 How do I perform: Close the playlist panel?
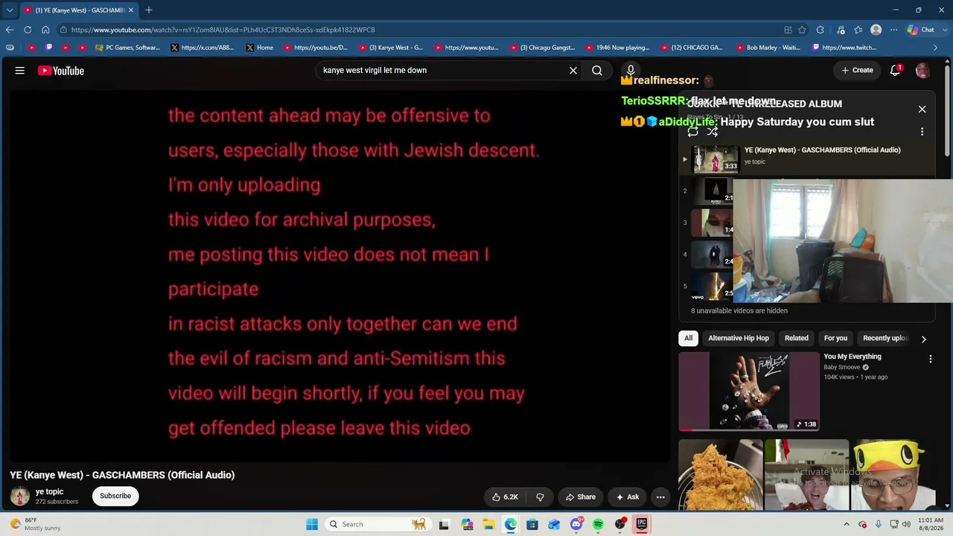[x=922, y=109]
